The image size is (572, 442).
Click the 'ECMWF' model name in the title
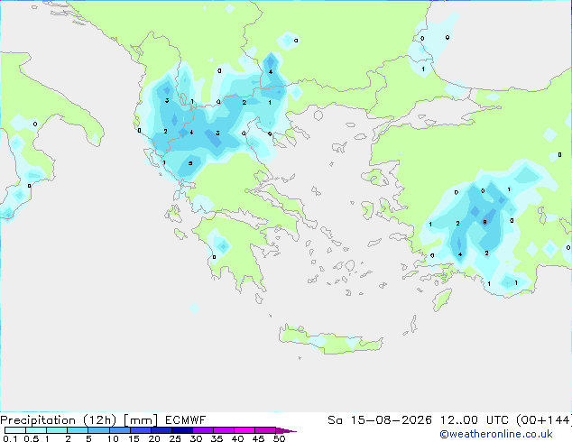point(185,420)
